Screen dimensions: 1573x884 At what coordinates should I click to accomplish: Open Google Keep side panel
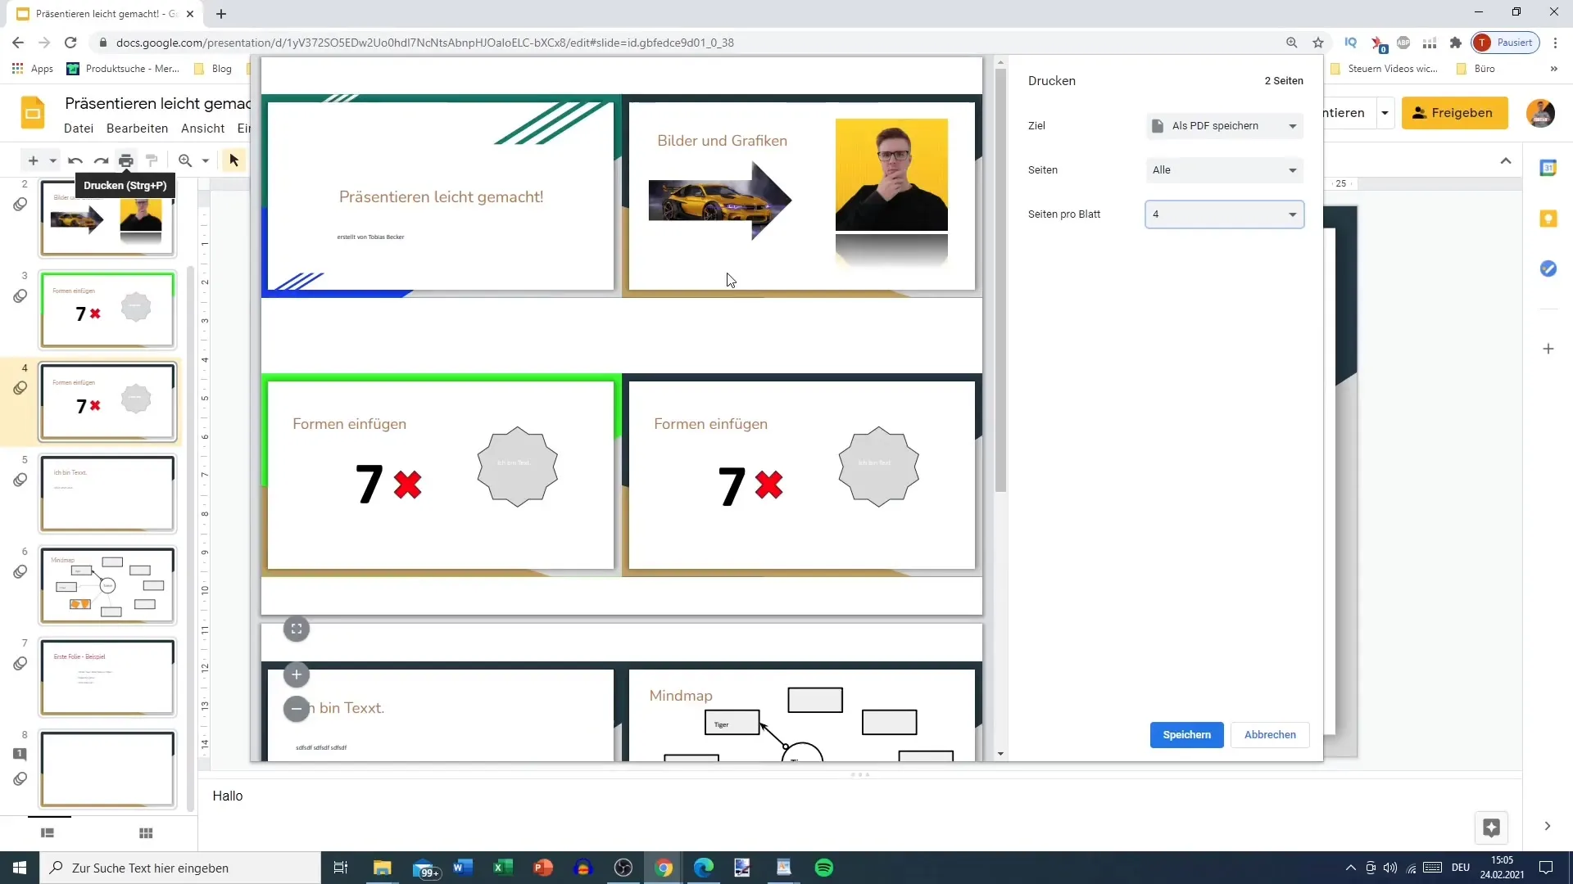pyautogui.click(x=1548, y=219)
